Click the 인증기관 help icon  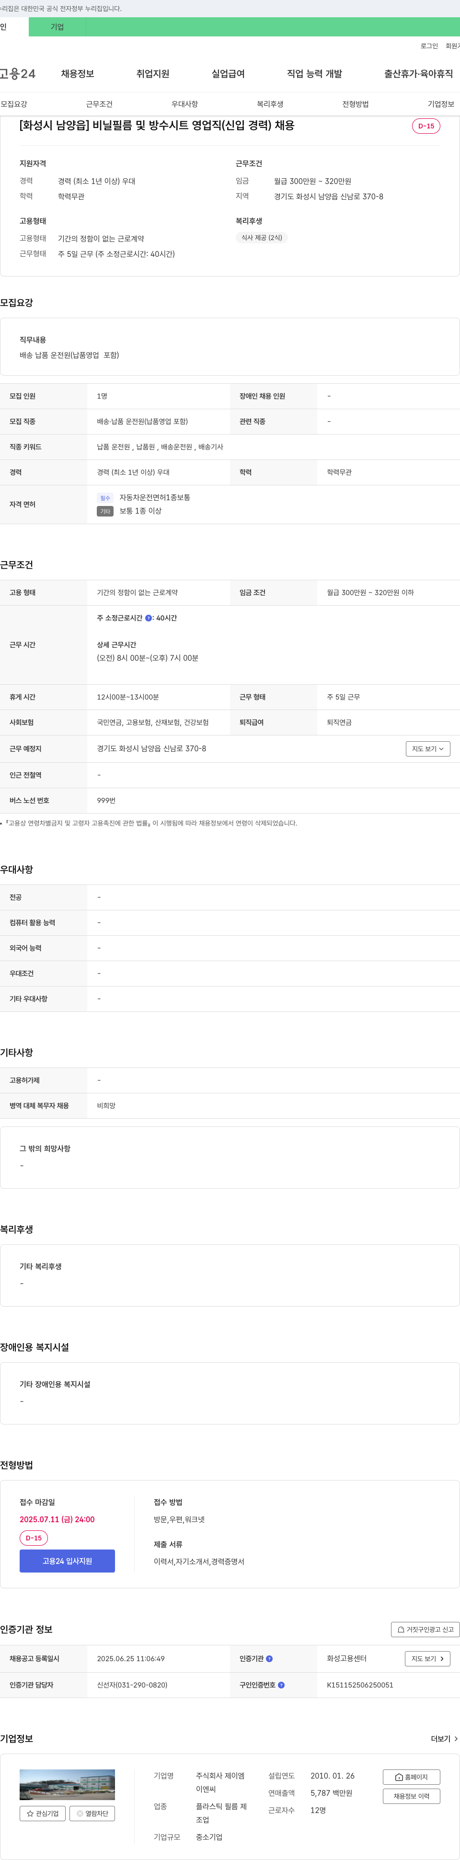point(269,1659)
